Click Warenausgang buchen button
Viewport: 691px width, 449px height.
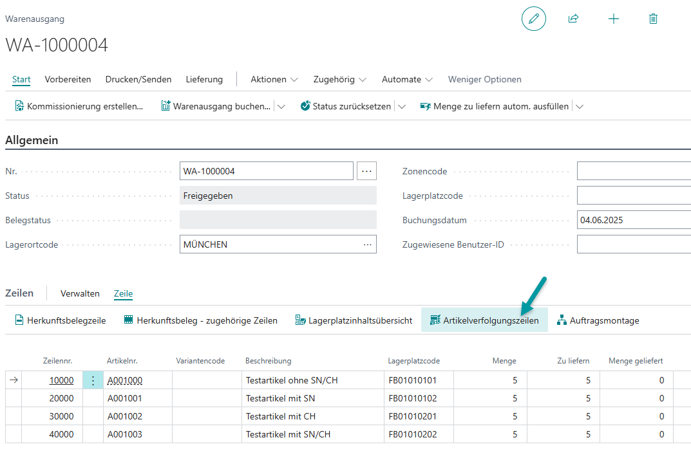(216, 106)
